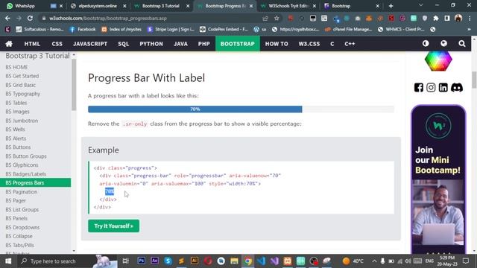Open the CodePen Embed bookmark
The width and height of the screenshot is (477, 268).
[224, 29]
